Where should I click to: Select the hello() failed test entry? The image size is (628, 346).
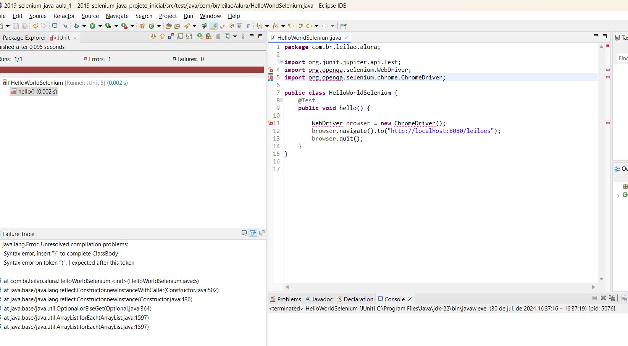pyautogui.click(x=34, y=92)
